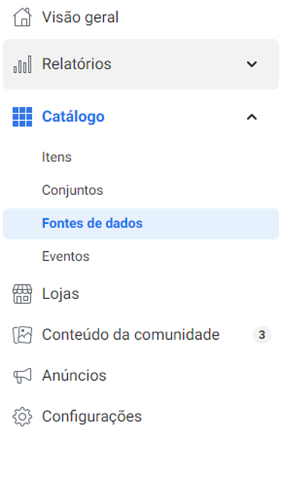Click the badge showing 3 notifications
Screen dimensions: 281x478
pos(262,335)
